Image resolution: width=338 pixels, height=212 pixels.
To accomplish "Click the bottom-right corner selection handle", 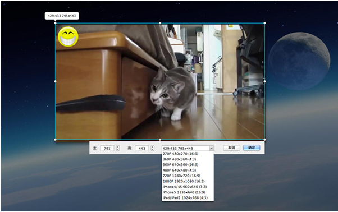I will [264, 140].
